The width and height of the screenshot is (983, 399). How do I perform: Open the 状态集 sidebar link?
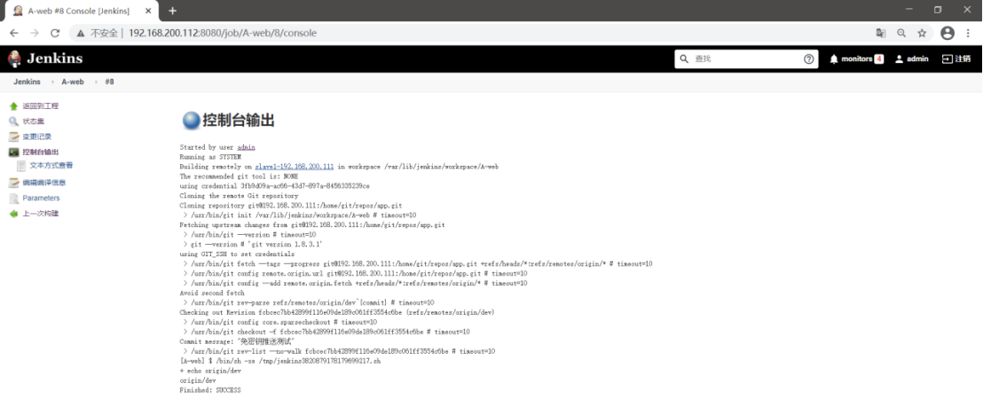tap(33, 121)
